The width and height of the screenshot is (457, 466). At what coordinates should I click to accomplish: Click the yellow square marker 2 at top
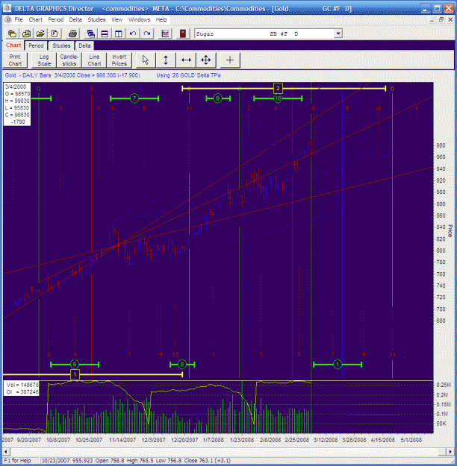[x=278, y=88]
